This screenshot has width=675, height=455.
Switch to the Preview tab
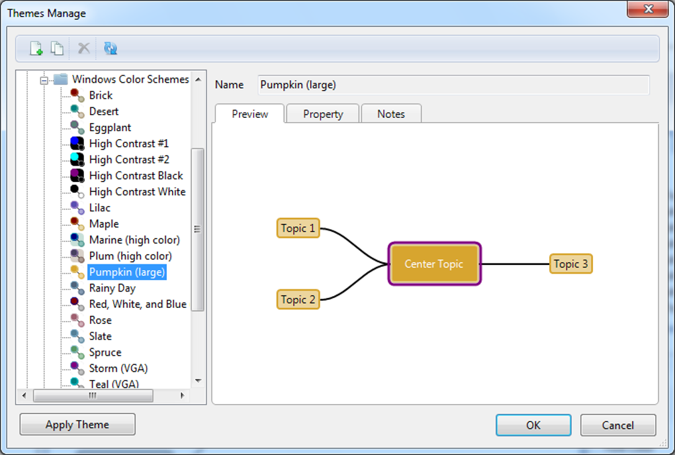click(x=249, y=114)
